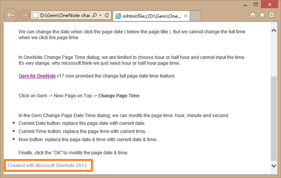Select the mhtml:file://D:\Gem\One... tab
Viewport: 281px width, 178px height.
click(x=151, y=16)
